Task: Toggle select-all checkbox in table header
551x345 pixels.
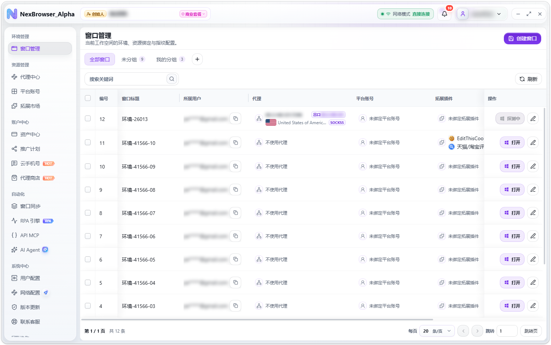Action: click(x=88, y=98)
